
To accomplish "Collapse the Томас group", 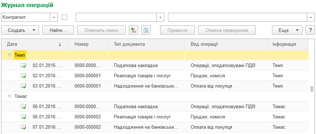I will click(10, 96).
